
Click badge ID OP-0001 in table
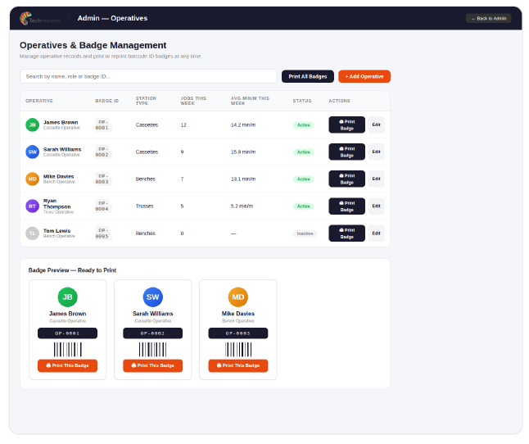[x=103, y=125]
